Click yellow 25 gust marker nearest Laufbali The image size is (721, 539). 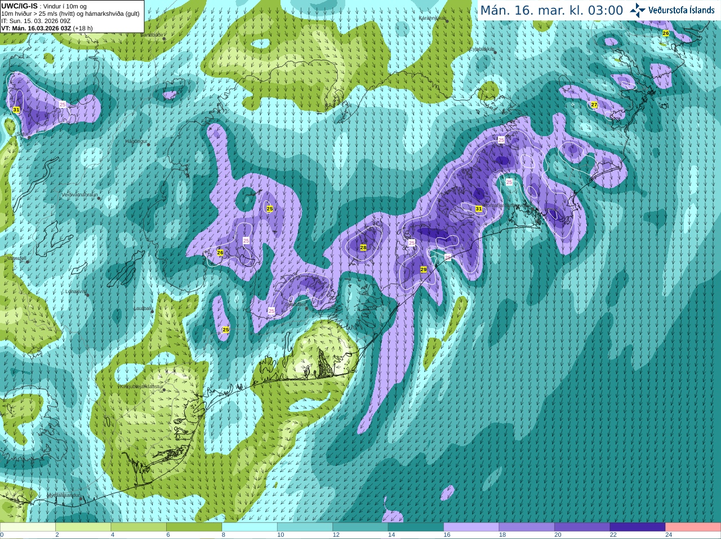226,330
